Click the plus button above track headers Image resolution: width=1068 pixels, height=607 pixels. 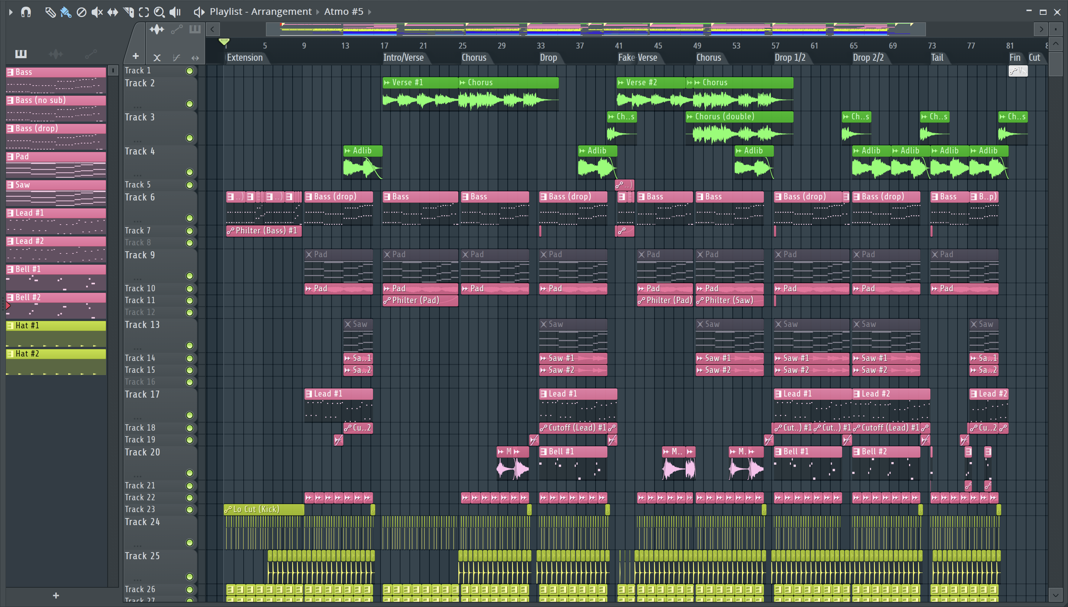136,56
